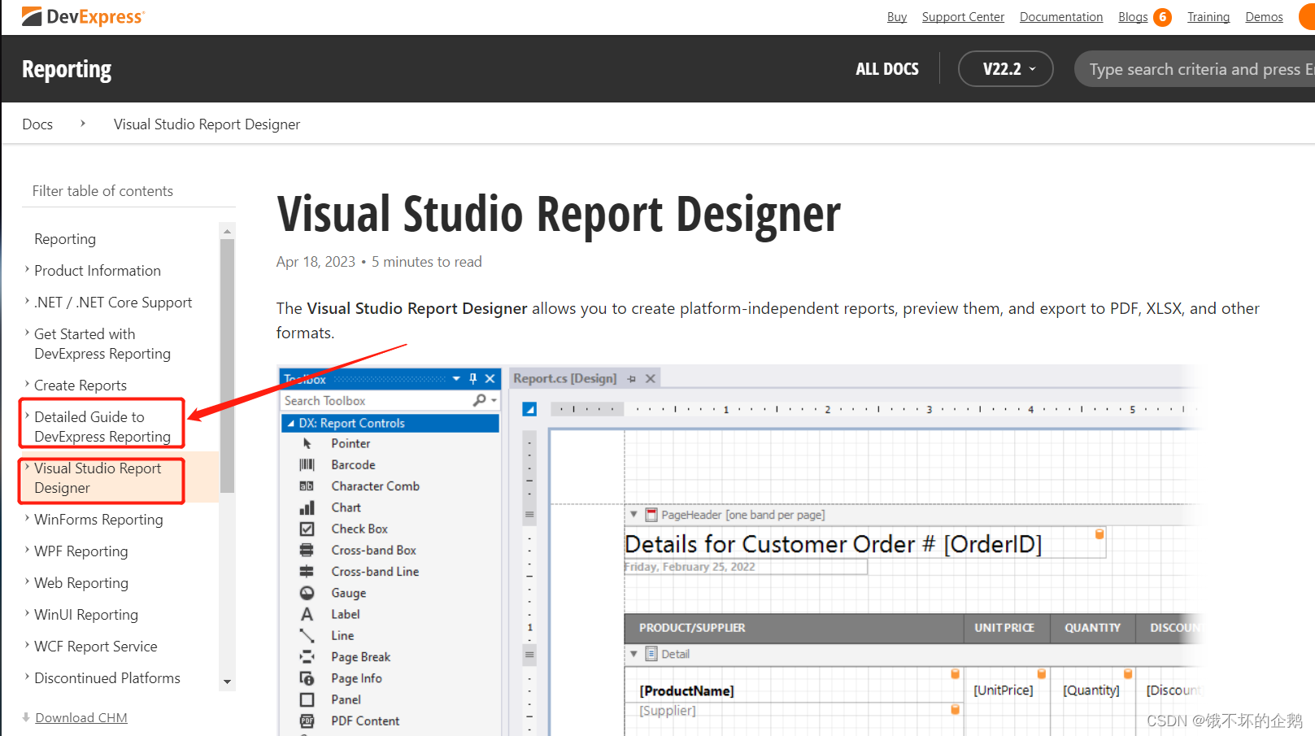The width and height of the screenshot is (1315, 736).
Task: Open the Discontinued Platforms tree item
Action: point(107,677)
